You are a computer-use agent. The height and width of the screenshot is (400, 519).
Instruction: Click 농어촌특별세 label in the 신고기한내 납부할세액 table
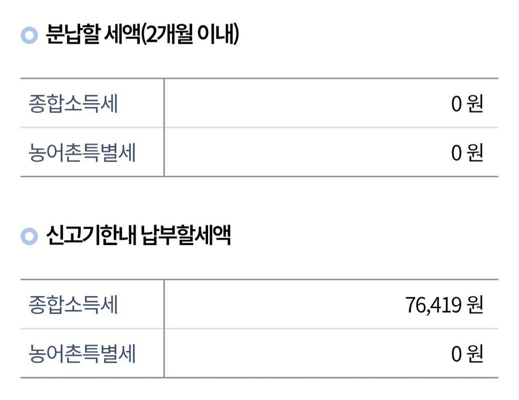click(82, 354)
